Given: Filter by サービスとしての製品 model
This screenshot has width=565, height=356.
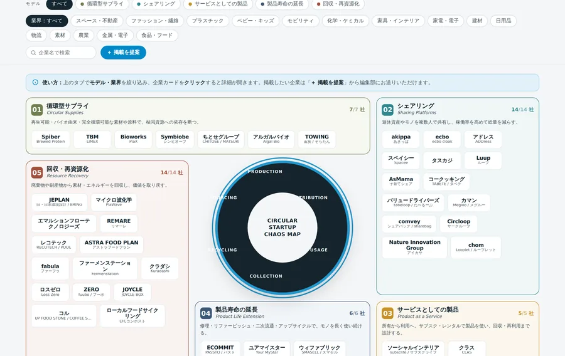Looking at the screenshot, I should pos(218,4).
